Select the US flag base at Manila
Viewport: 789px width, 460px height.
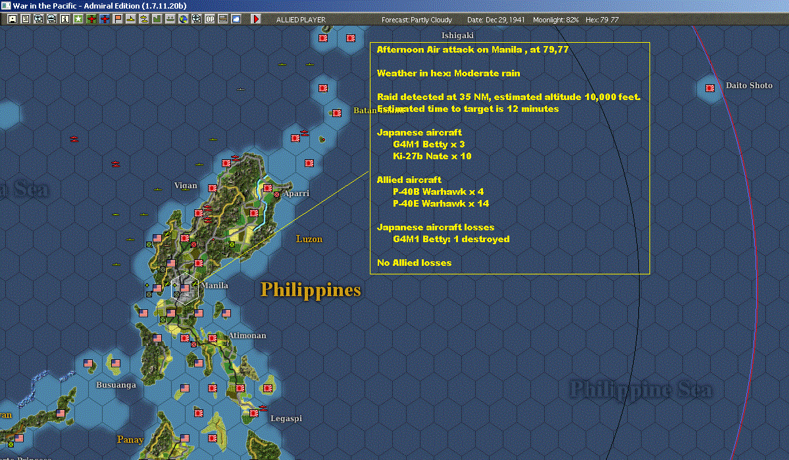coord(185,288)
